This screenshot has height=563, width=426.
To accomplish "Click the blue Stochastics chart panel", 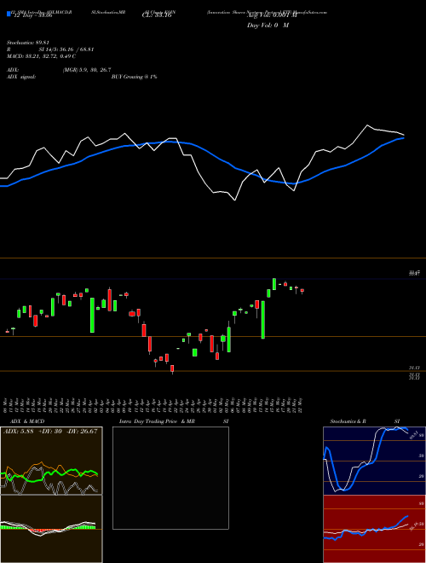I will (374, 461).
